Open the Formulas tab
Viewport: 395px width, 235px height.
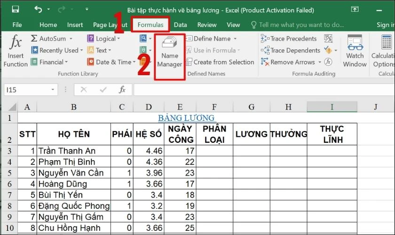click(150, 25)
